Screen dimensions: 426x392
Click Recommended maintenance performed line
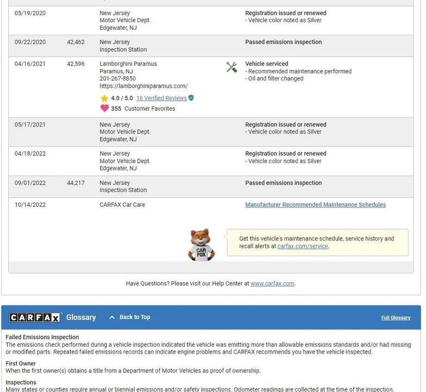pos(298,71)
